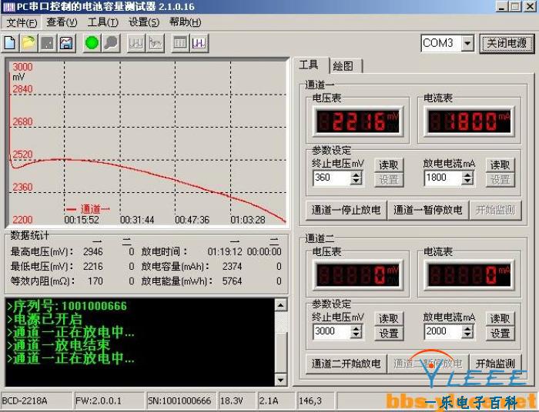Decrease channel two 放电电流 with down arrow

(467, 335)
